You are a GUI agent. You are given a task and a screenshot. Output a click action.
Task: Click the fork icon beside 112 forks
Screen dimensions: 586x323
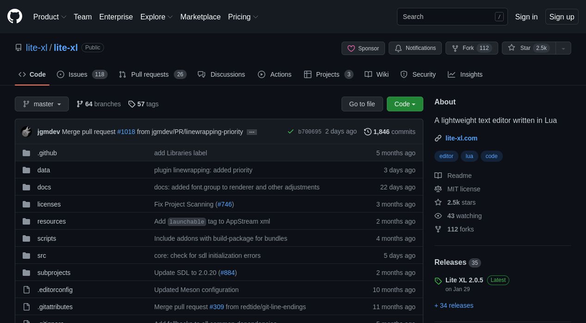[x=438, y=229]
